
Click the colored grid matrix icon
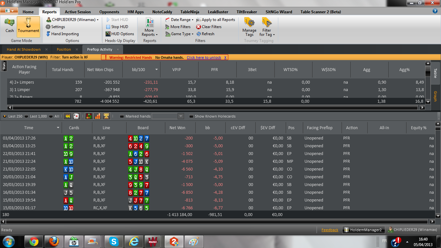[88, 116]
